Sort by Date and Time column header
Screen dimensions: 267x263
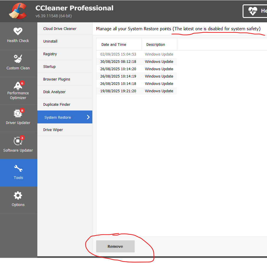[x=114, y=45]
